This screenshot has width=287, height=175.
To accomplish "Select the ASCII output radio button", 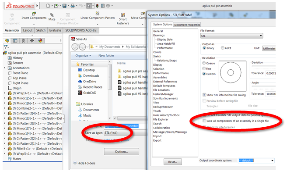I will click(x=222, y=48).
